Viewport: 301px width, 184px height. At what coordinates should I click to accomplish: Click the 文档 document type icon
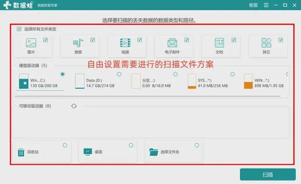219,42
